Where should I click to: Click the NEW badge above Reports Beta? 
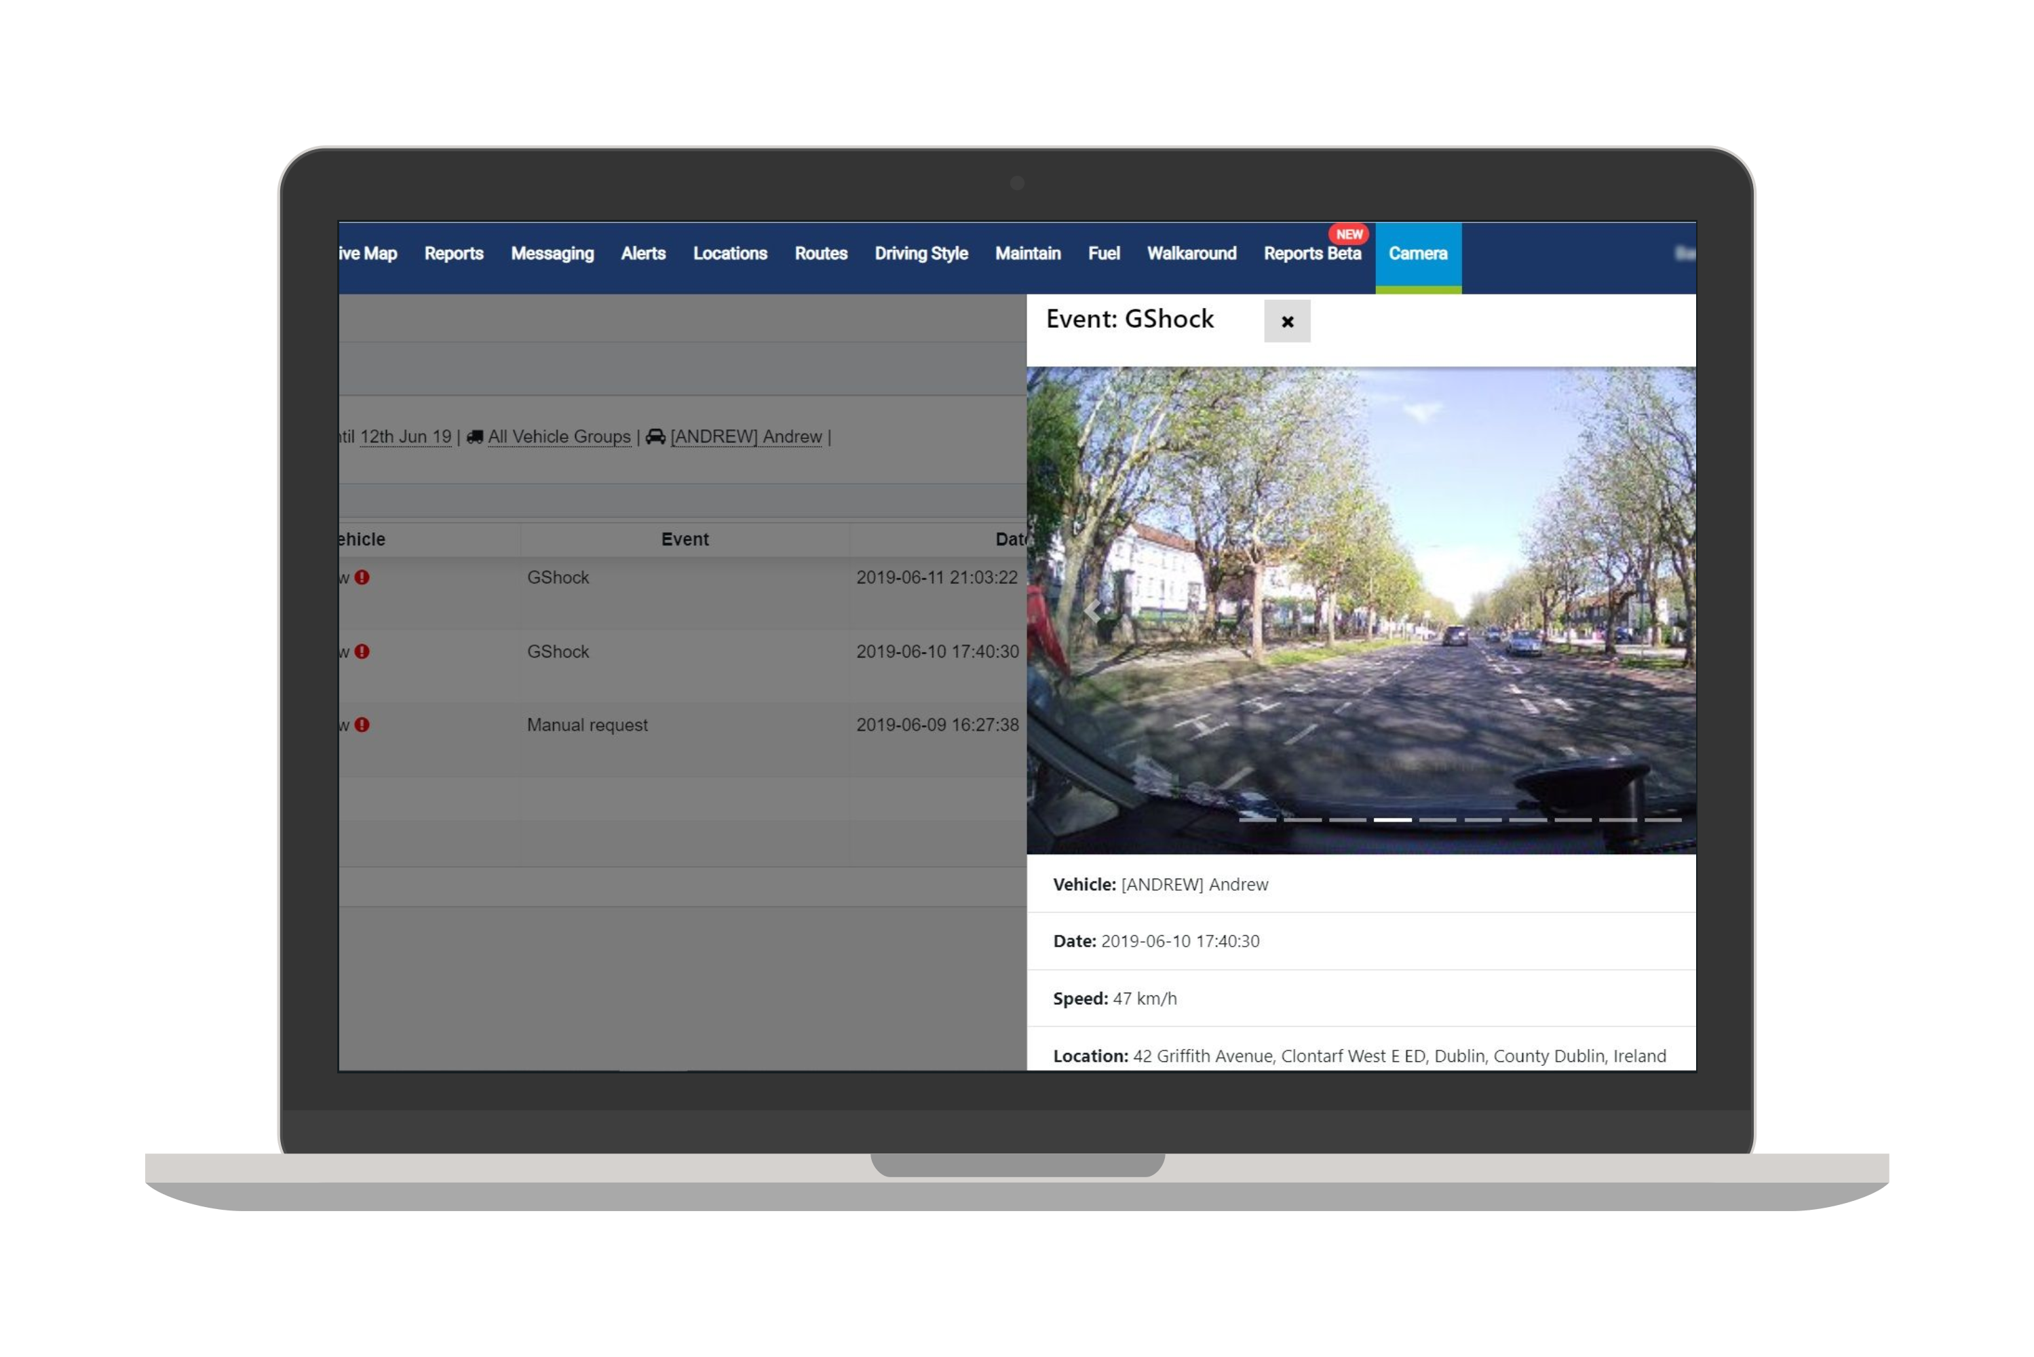1349,233
